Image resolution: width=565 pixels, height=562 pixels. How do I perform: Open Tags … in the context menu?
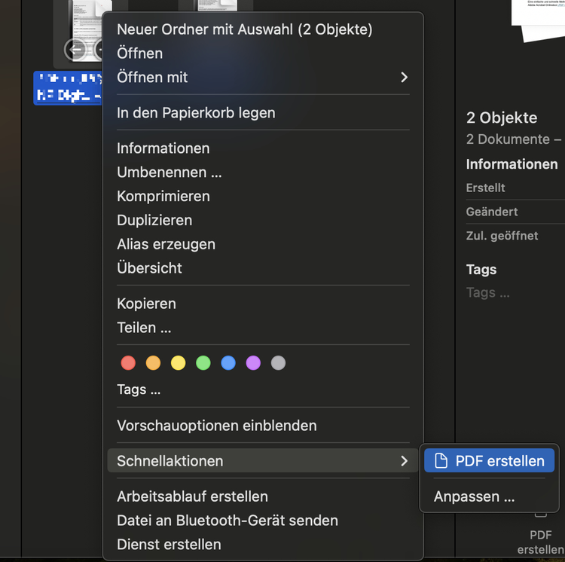(263, 389)
